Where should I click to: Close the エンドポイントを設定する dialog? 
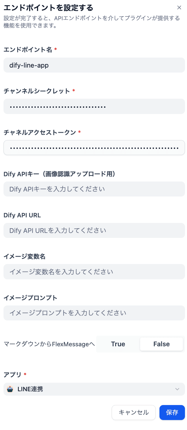[179, 8]
